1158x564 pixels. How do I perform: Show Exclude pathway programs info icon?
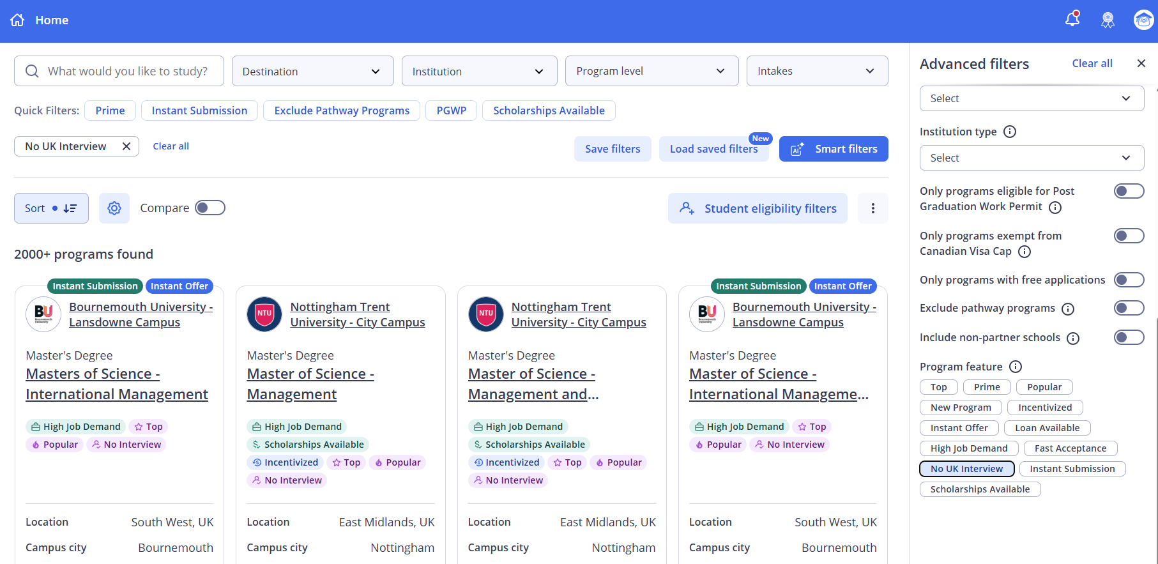tap(1068, 309)
